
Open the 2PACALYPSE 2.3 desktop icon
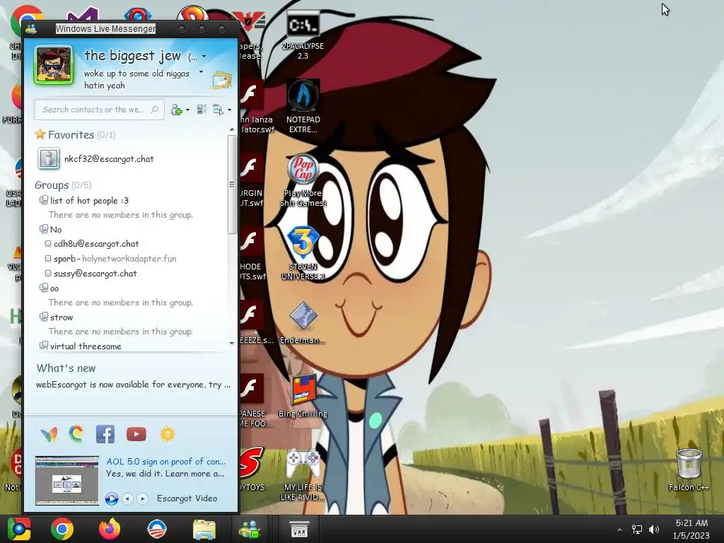pos(303,35)
